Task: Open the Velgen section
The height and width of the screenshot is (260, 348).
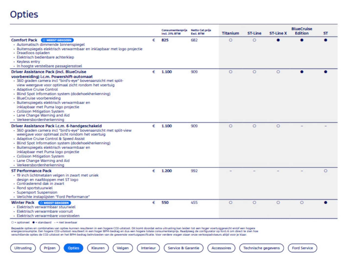Action: pos(123,248)
